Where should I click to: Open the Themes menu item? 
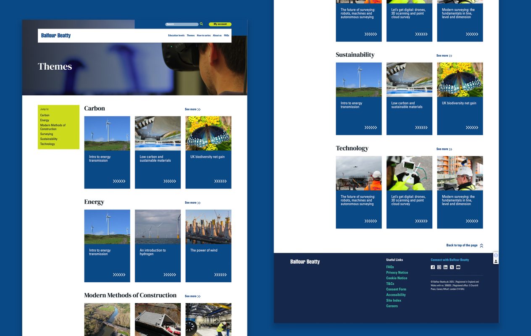click(191, 36)
